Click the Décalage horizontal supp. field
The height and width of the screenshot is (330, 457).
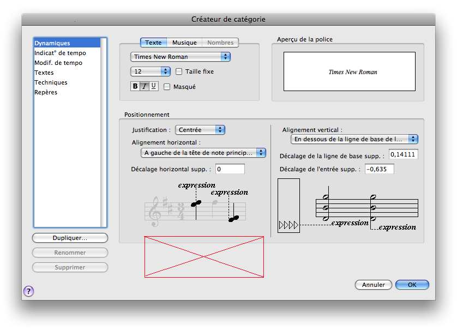230,169
